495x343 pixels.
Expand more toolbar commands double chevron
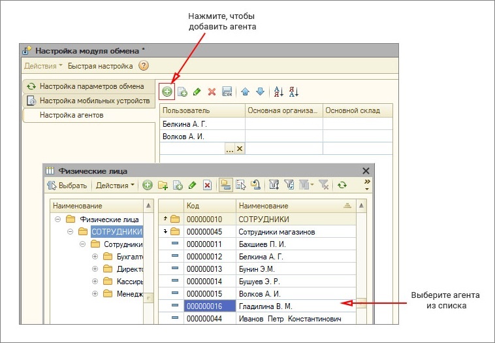(367, 182)
